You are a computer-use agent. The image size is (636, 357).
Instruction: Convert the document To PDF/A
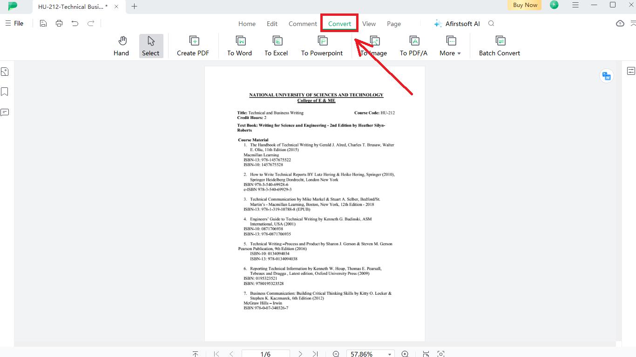point(413,46)
